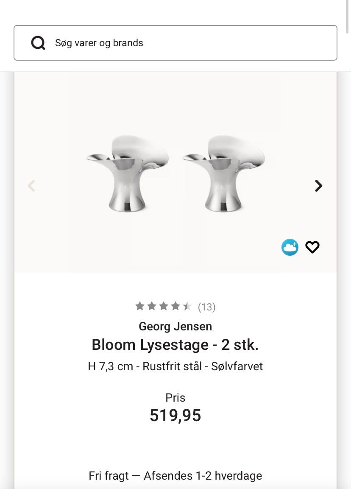Add product to wishlist with heart icon
Screen dimensions: 351x489
(x=312, y=247)
